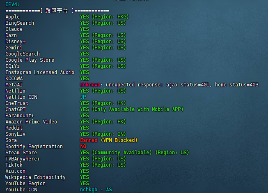This screenshot has height=193, width=268.
Task: Click the Google Play Store label
Action: (30, 60)
